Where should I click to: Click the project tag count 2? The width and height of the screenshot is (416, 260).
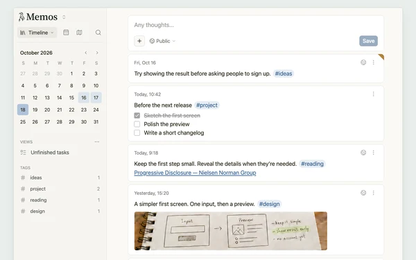coord(98,189)
